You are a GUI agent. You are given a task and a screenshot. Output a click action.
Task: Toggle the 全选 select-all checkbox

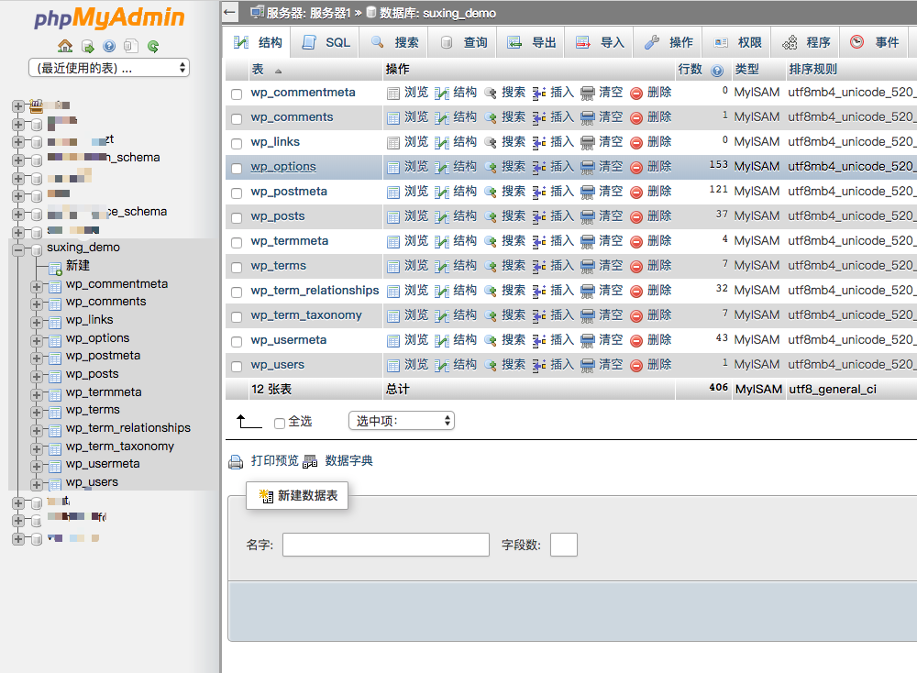(x=280, y=423)
